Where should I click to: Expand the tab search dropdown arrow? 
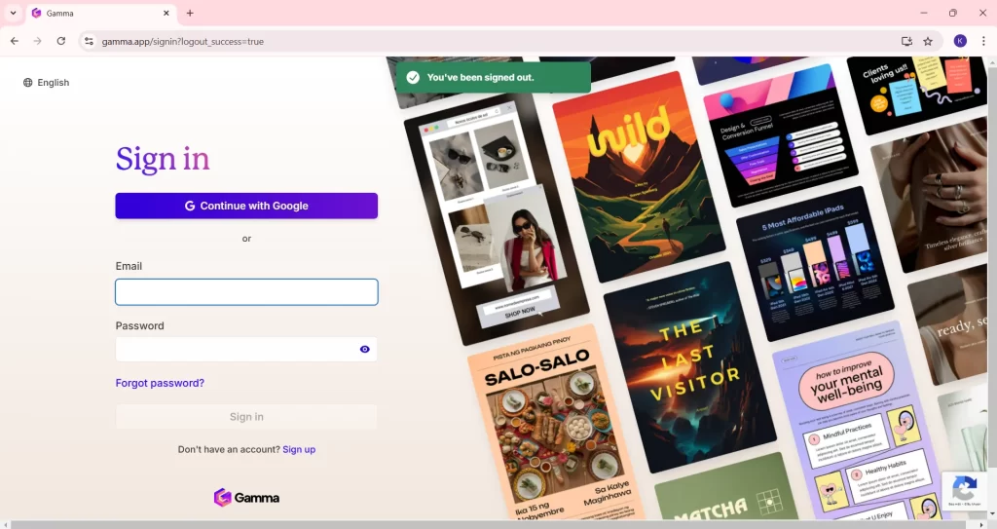tap(13, 13)
